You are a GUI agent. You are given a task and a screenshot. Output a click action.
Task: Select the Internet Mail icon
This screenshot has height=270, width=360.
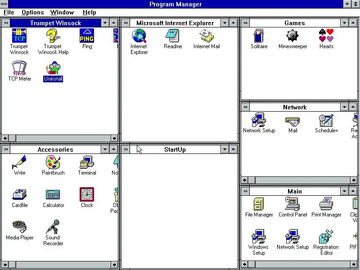click(x=207, y=36)
